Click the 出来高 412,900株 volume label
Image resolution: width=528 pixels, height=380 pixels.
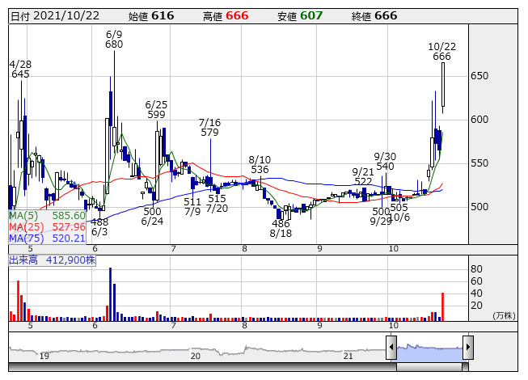tap(53, 260)
